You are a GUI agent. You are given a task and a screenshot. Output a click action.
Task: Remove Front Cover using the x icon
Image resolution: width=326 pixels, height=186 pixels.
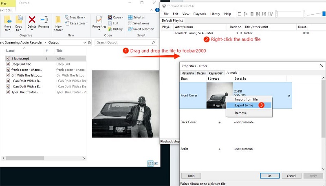coord(289,96)
